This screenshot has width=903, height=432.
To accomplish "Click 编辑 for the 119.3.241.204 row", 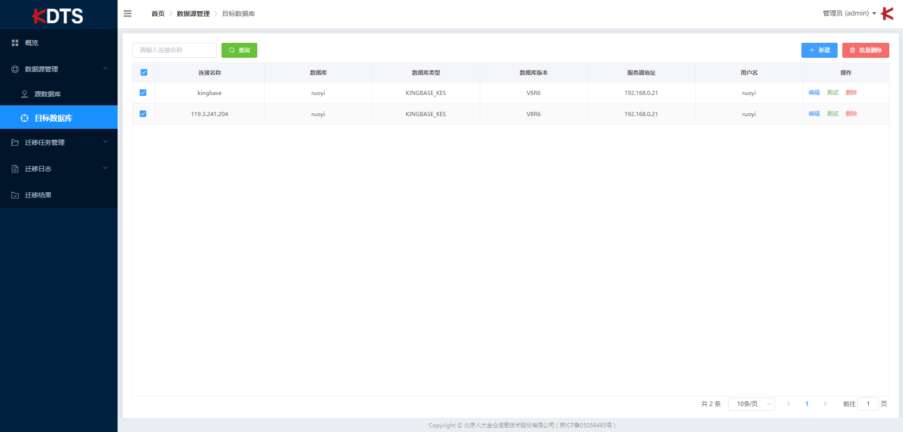I will (814, 114).
